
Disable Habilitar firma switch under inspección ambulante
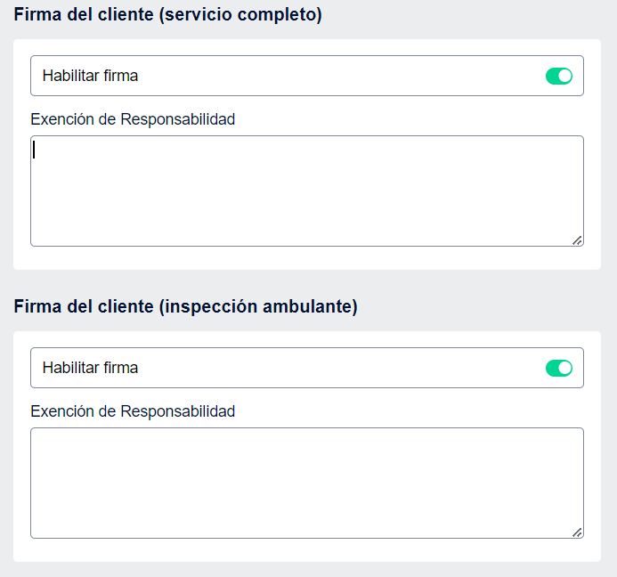point(558,368)
